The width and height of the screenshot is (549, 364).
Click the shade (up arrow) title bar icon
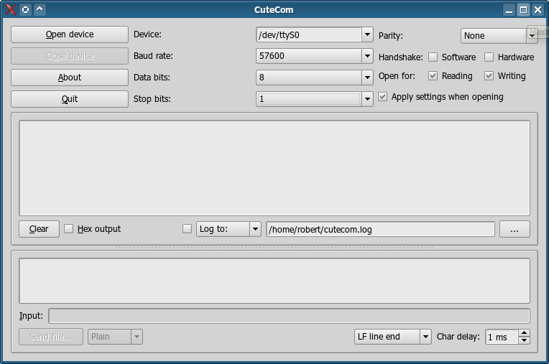tap(40, 9)
